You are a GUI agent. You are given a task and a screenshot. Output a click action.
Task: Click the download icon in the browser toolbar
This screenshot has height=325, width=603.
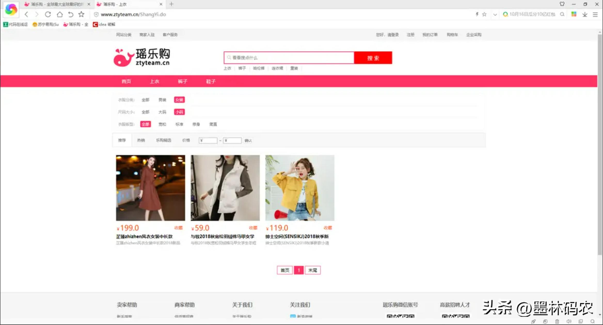(x=584, y=14)
